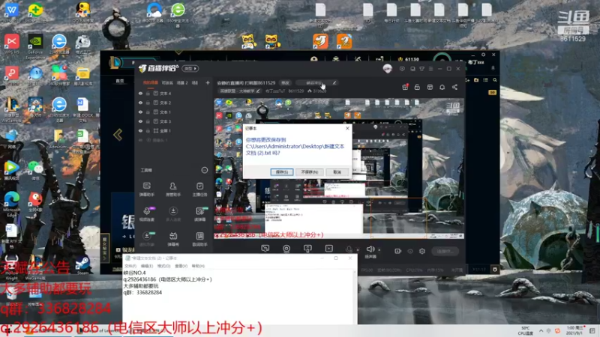Click the Notepad text area line 峡谷NO.4
This screenshot has width=600, height=337.
[x=134, y=273]
